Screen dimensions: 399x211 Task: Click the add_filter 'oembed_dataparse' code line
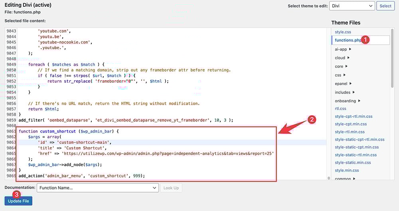point(126,120)
